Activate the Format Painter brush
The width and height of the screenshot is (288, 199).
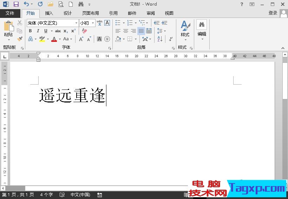coord(20,39)
